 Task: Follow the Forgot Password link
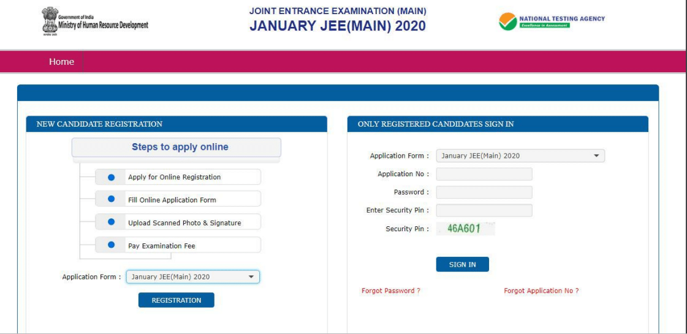[391, 291]
